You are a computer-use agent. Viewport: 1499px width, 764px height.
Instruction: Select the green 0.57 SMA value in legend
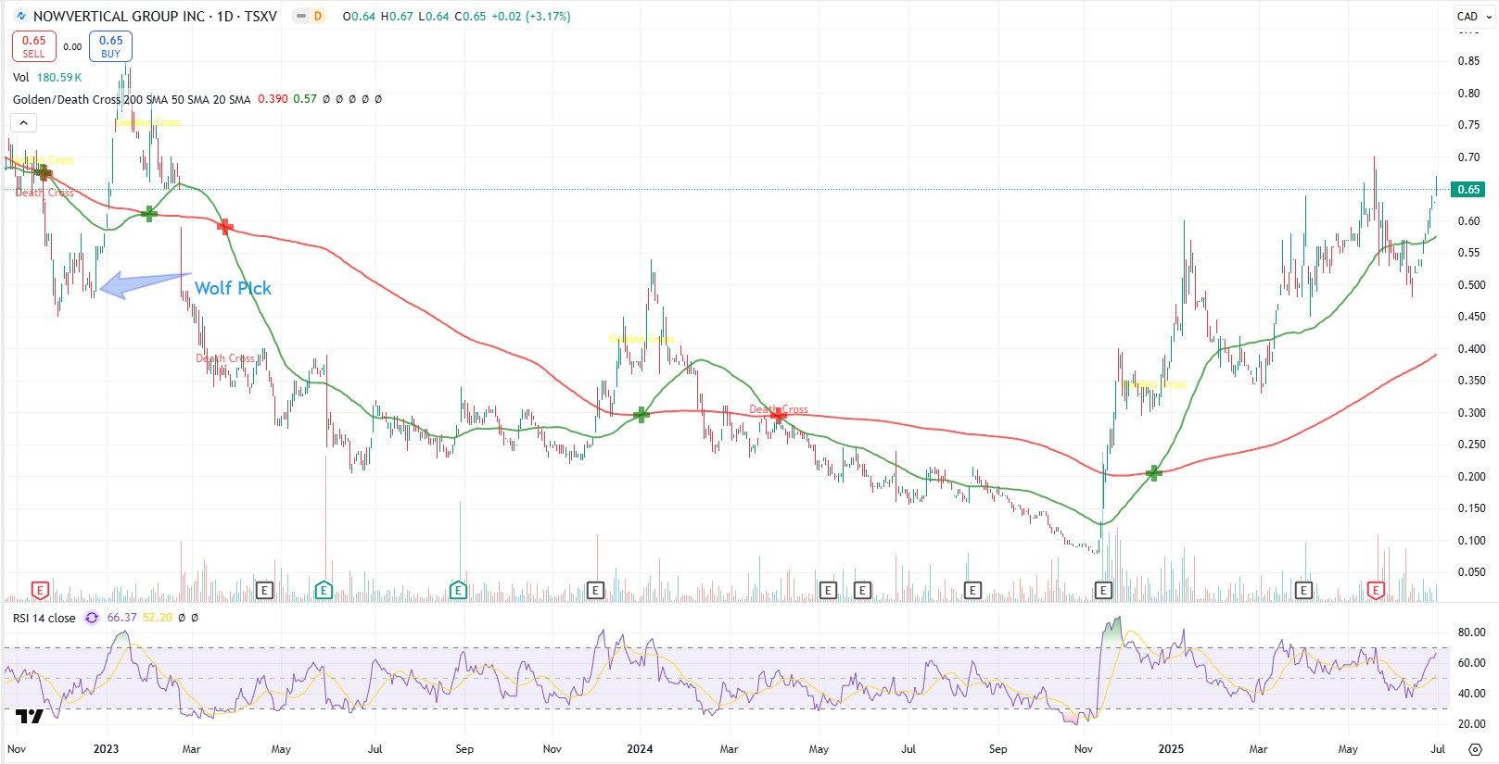pyautogui.click(x=305, y=99)
